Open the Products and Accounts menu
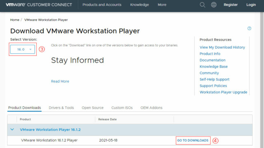This screenshot has height=148, width=264. pos(102,5)
